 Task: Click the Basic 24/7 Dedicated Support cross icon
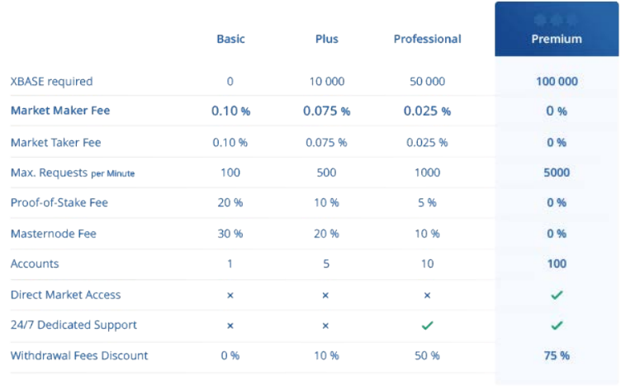pos(230,325)
